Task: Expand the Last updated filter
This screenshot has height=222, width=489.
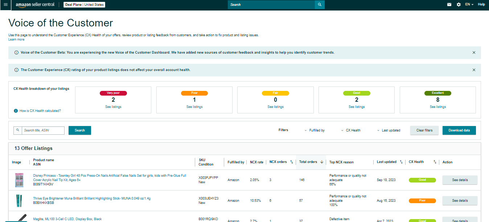Action: tap(389, 130)
